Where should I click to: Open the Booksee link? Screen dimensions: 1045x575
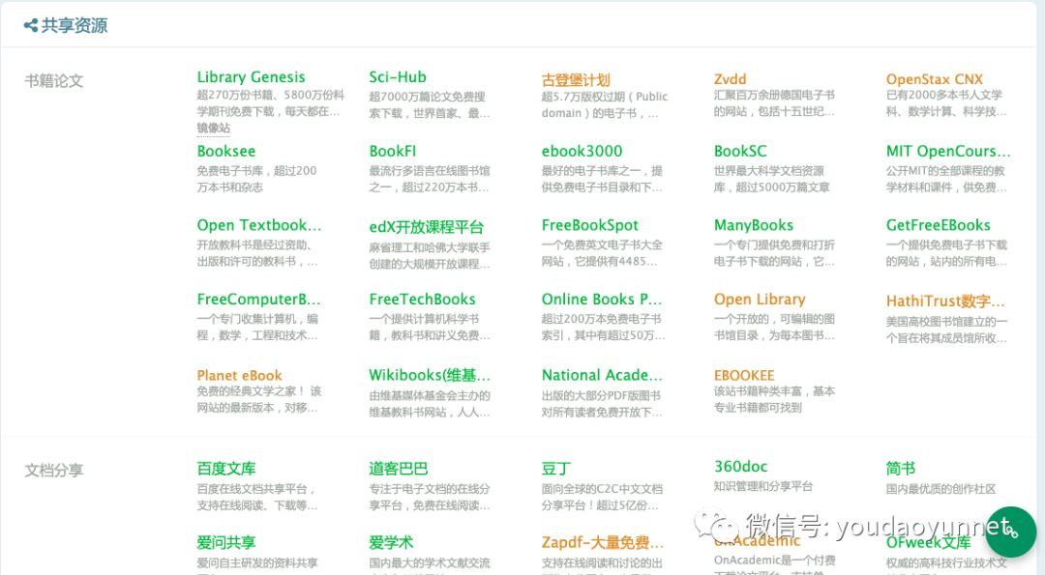coord(225,151)
